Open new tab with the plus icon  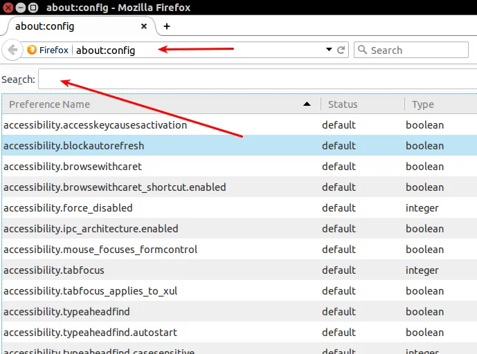point(167,26)
